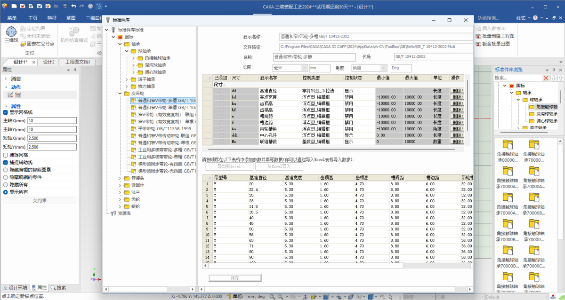Collapse the 球轴承 tree node

[x=128, y=51]
